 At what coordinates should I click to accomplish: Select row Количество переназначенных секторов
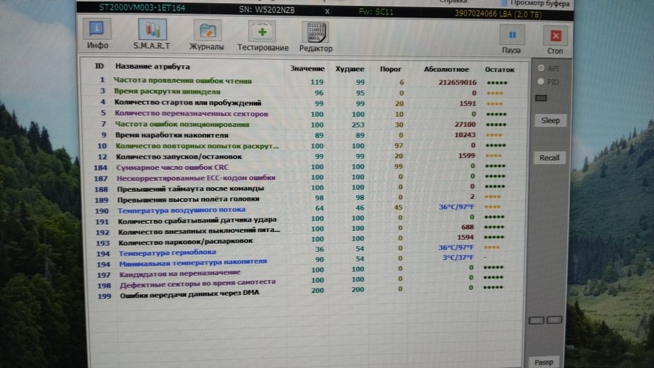[x=303, y=114]
